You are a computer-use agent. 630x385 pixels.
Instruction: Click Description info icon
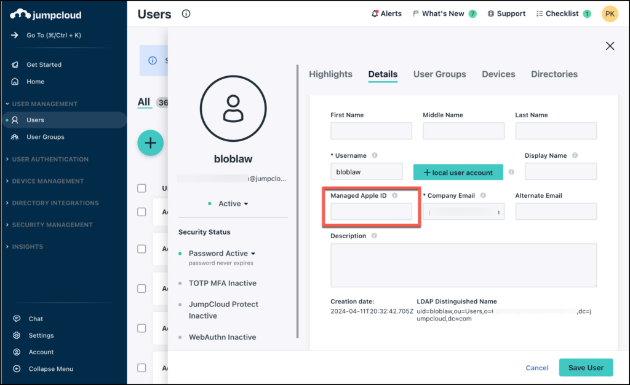tap(374, 235)
